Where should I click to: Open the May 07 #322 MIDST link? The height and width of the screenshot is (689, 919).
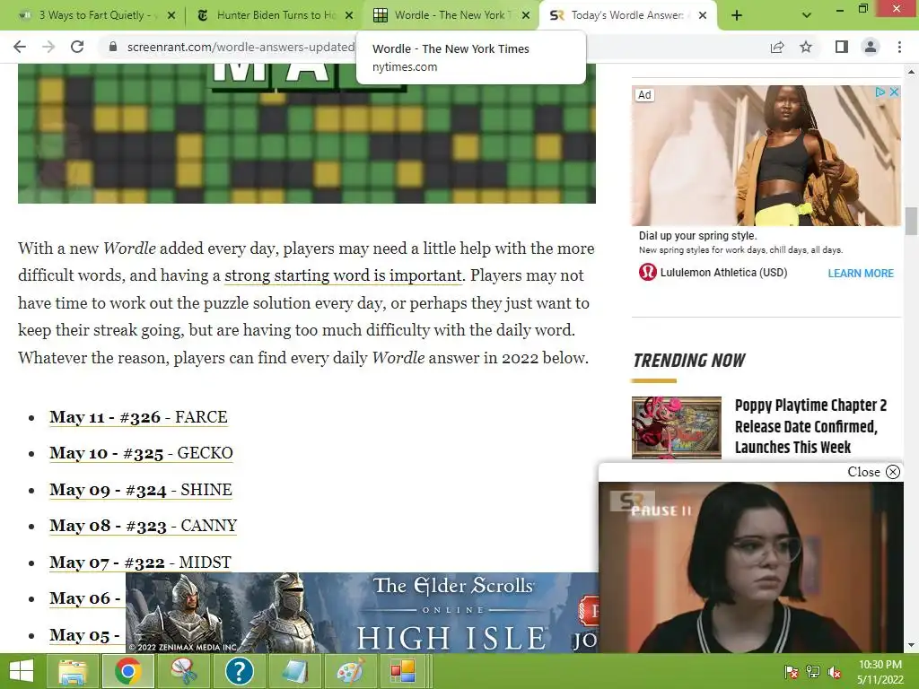(140, 563)
